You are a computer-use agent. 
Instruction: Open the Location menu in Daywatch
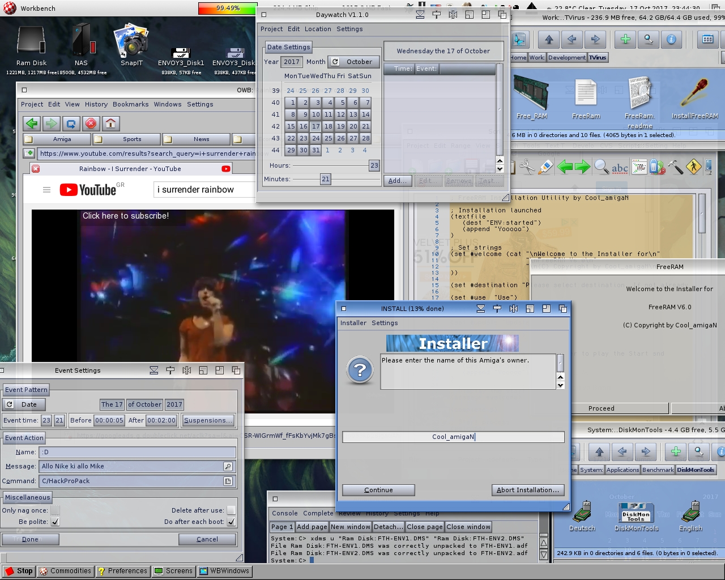(x=318, y=29)
